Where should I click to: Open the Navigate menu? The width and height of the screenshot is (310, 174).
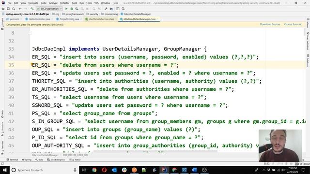point(33,3)
